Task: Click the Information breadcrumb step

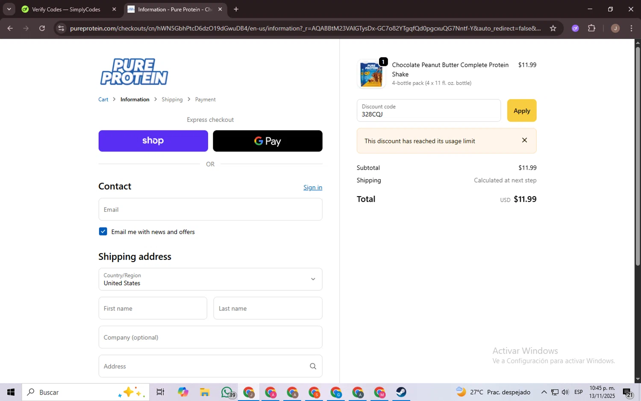Action: [135, 99]
